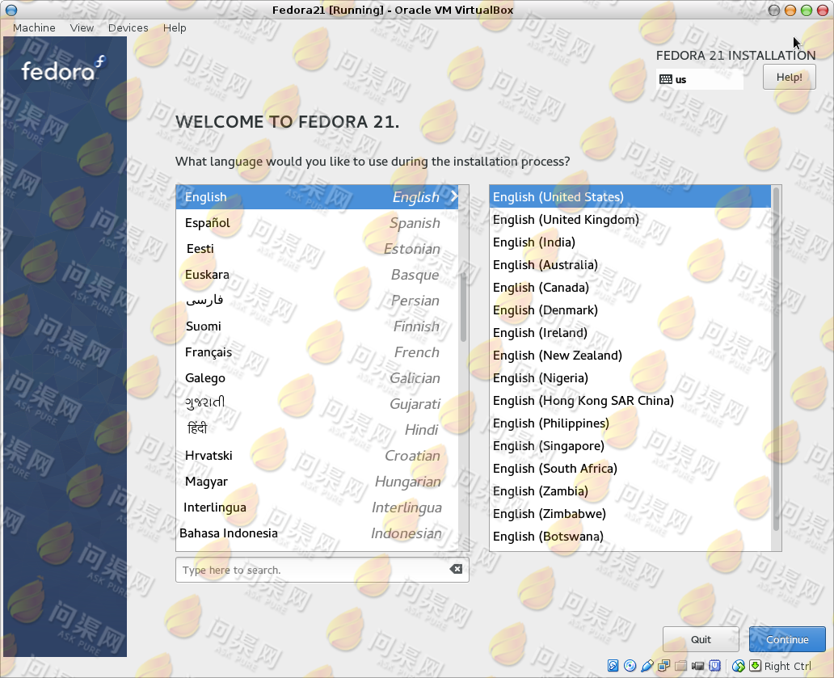
Task: Choose English (Botswana) locale
Action: 630,536
